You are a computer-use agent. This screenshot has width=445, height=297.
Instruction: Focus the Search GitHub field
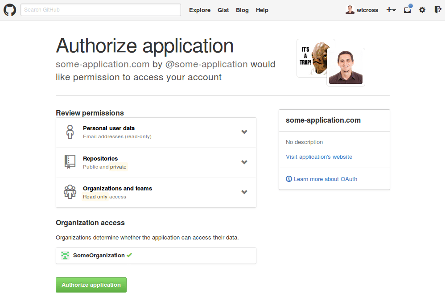coord(100,10)
